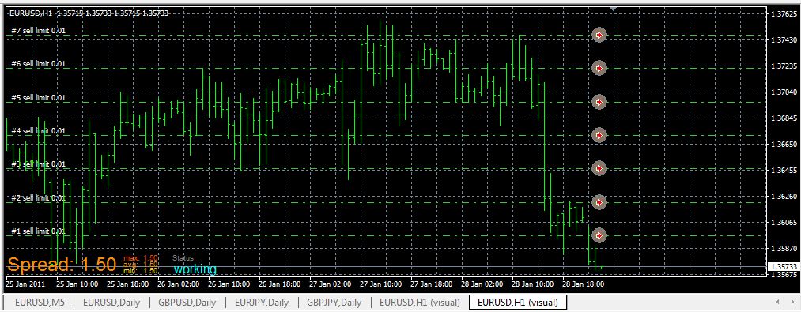Click the chart shift triangle at top
The height and width of the screenshot is (312, 801).
pos(613,9)
